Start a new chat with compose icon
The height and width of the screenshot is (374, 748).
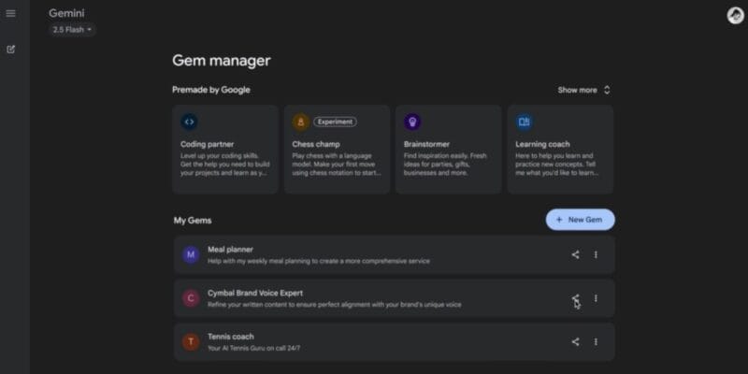[11, 50]
